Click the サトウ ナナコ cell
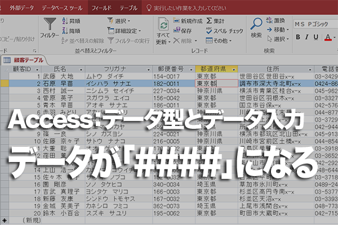338x225 pixels. 119,141
